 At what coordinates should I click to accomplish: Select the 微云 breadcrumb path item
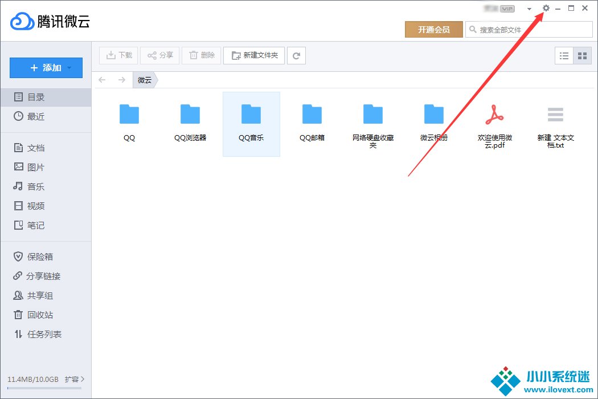[145, 80]
